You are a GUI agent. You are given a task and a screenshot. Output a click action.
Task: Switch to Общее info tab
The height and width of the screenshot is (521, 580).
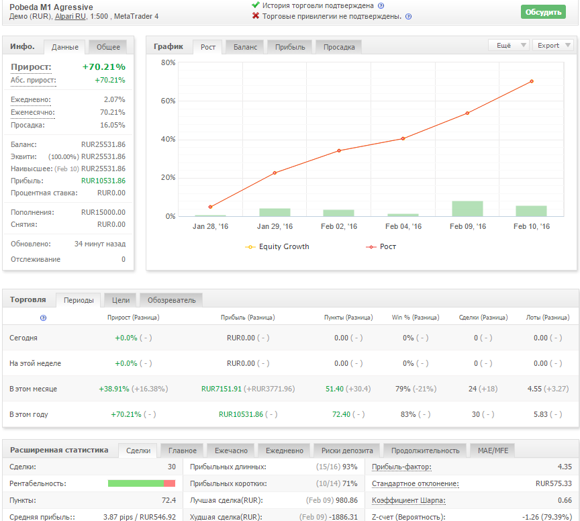[108, 47]
